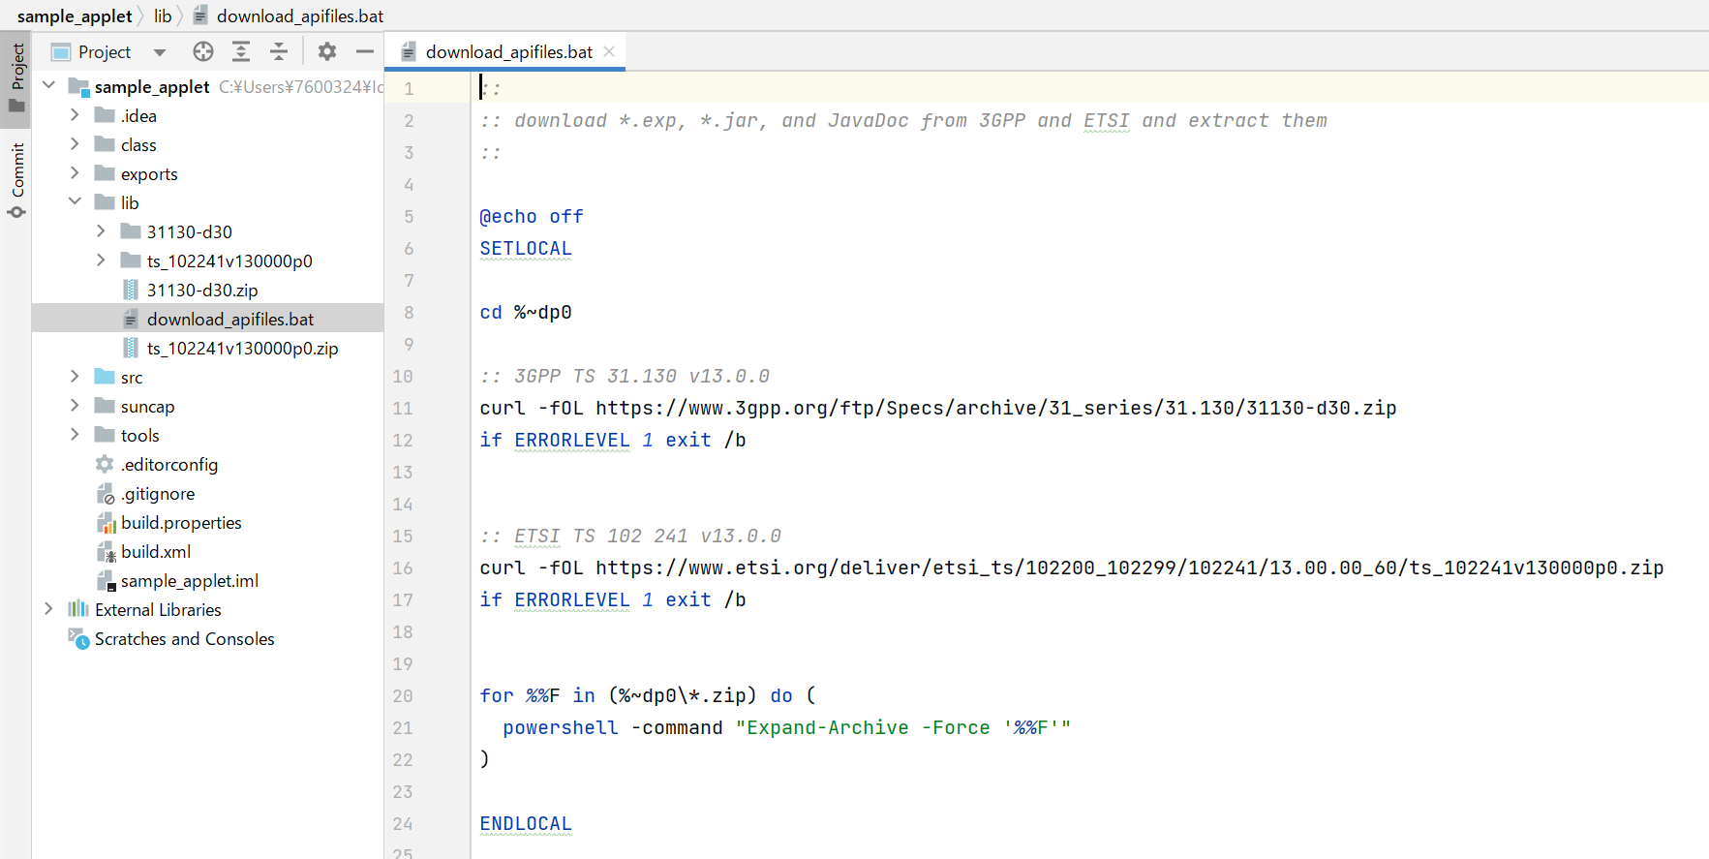
Task: Collapse the lib folder
Action: click(x=75, y=201)
